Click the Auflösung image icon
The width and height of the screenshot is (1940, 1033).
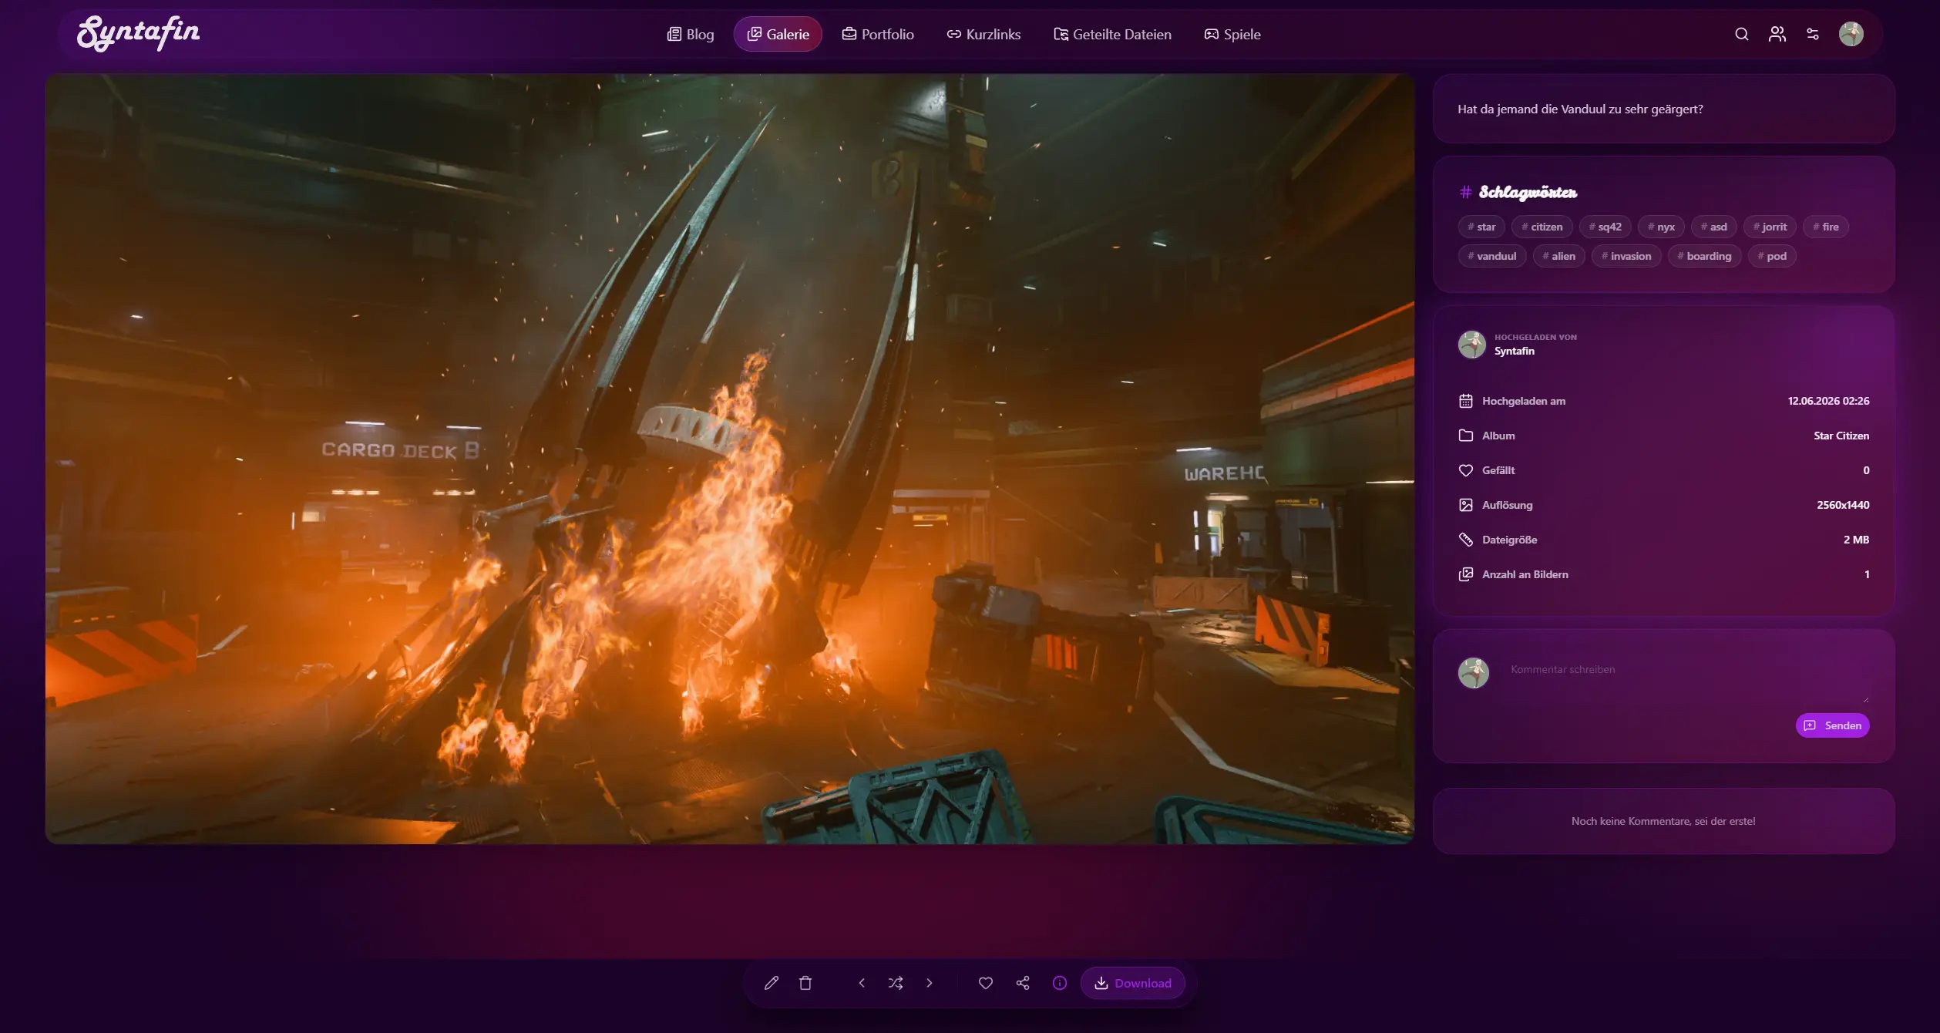point(1465,505)
